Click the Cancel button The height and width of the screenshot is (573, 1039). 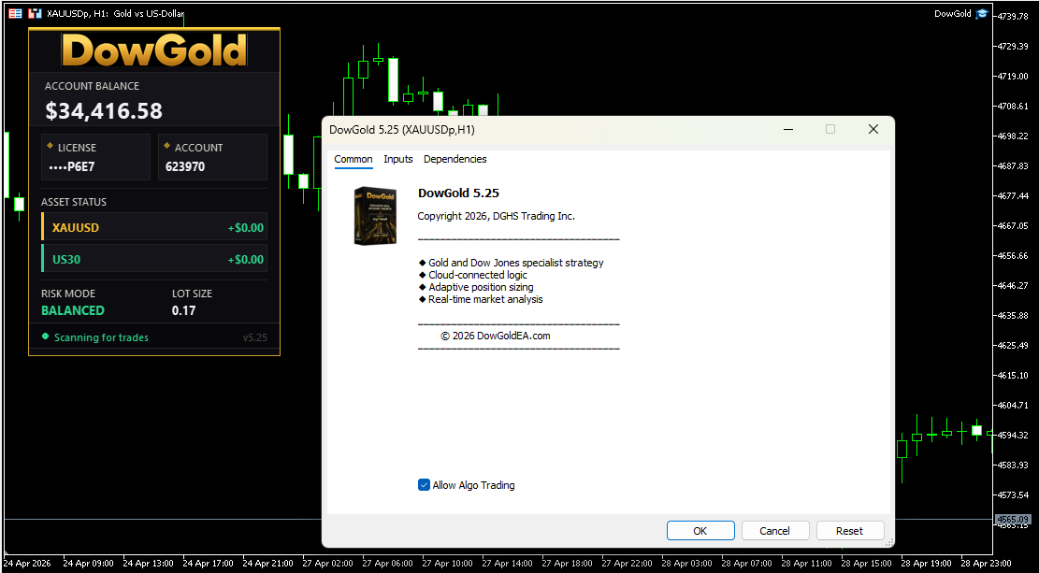coord(775,531)
